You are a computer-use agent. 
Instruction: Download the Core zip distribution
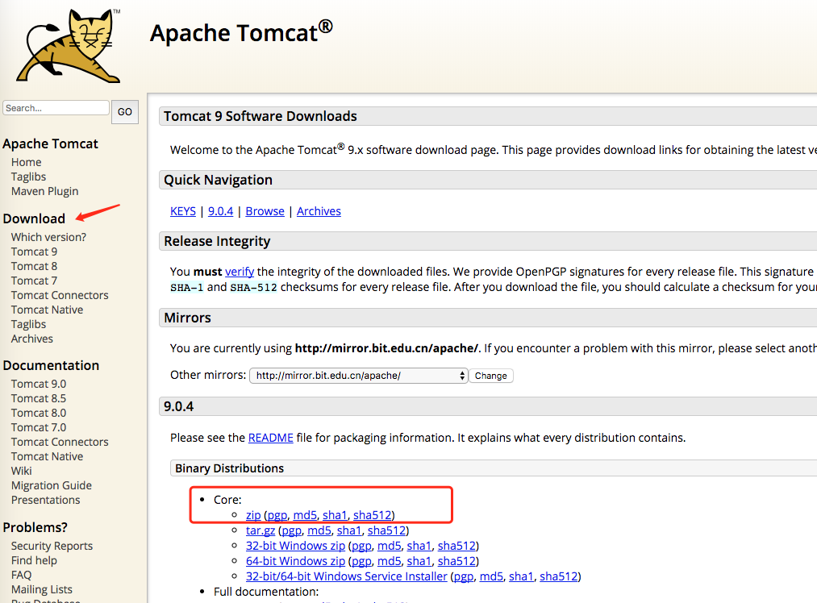[x=253, y=515]
